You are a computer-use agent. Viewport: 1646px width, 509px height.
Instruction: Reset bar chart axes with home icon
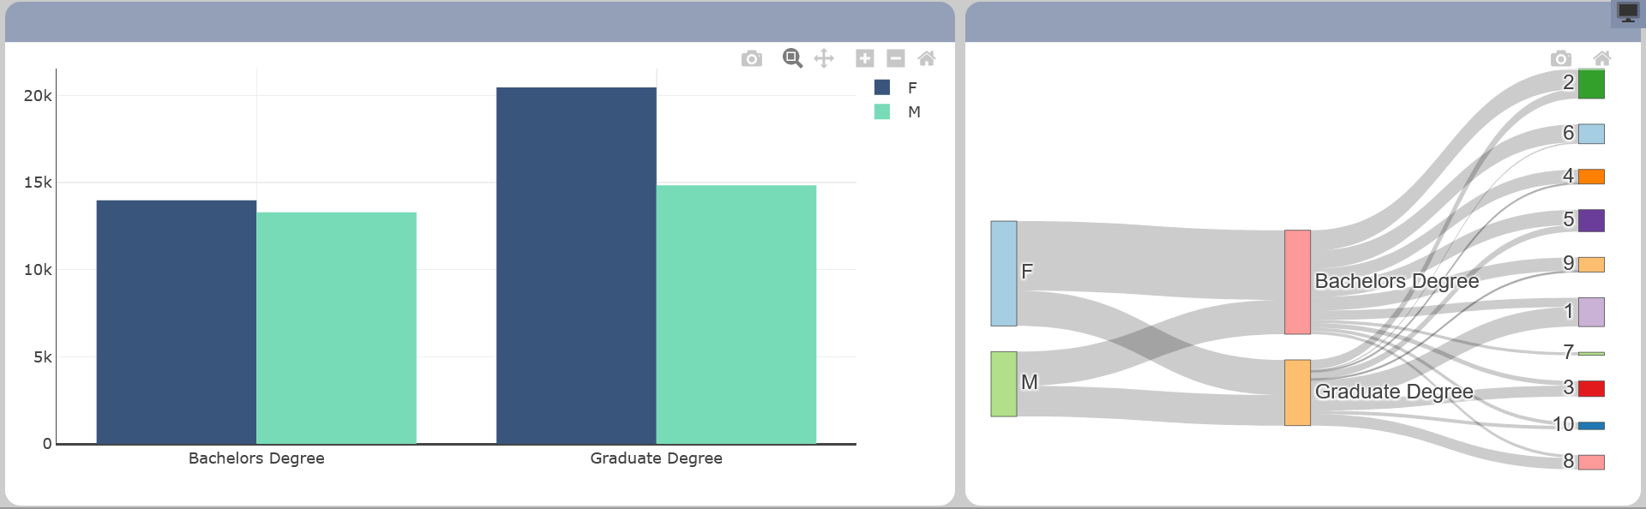(927, 58)
